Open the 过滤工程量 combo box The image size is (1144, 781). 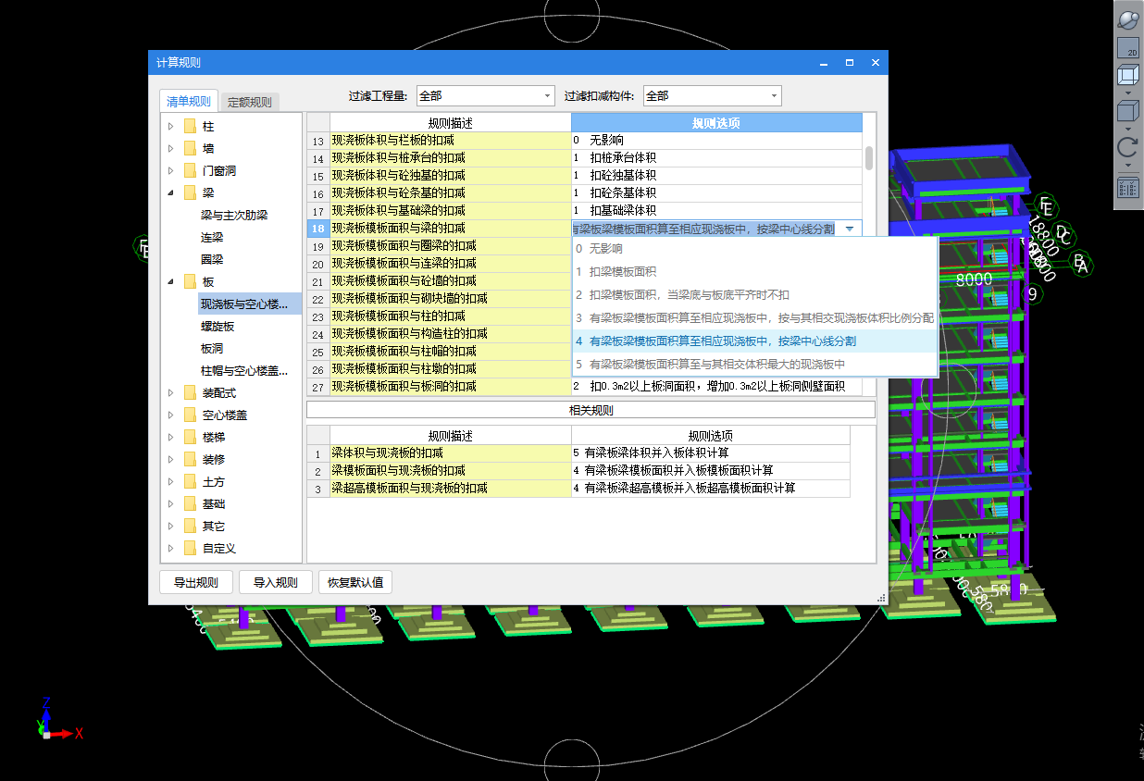[486, 95]
